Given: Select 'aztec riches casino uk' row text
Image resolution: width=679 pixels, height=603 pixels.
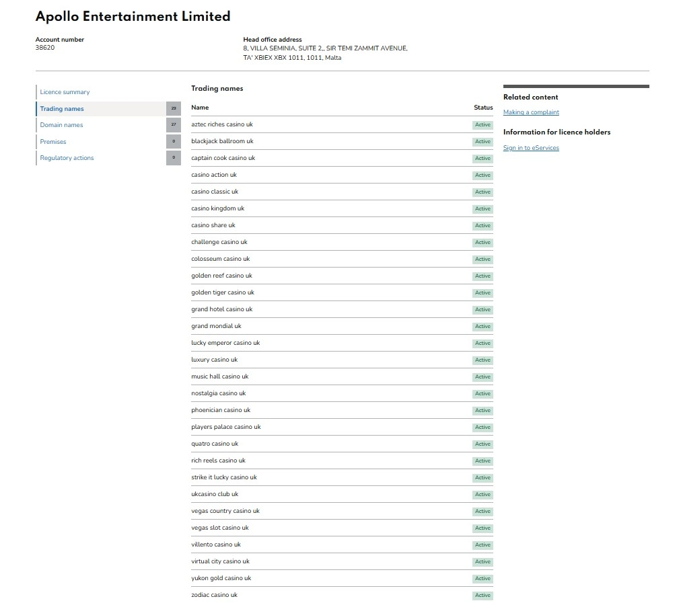Looking at the screenshot, I should (x=221, y=124).
